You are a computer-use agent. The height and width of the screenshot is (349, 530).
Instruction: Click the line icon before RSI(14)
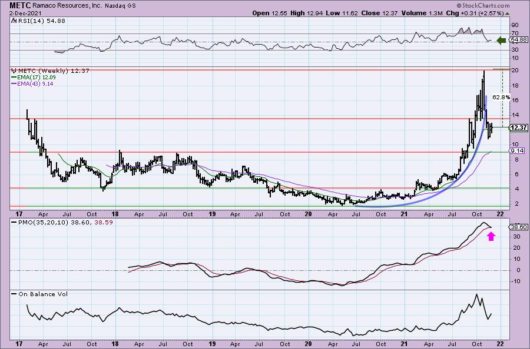coord(14,21)
